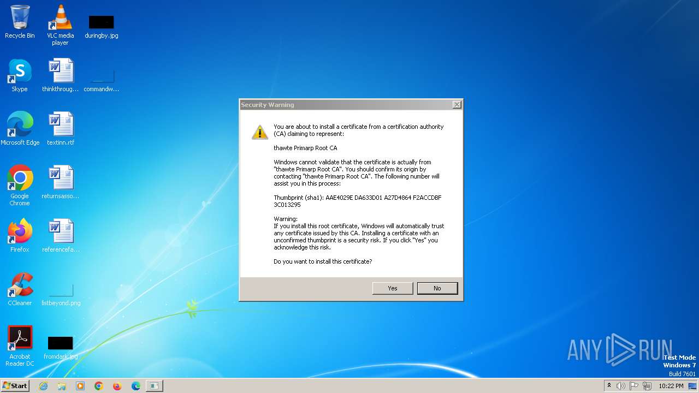Screen dimensions: 699x393
Task: Open the Start menu
Action: click(15, 385)
